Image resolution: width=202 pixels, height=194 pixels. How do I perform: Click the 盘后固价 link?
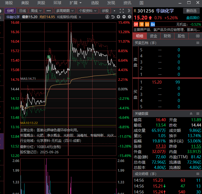coord(193,18)
